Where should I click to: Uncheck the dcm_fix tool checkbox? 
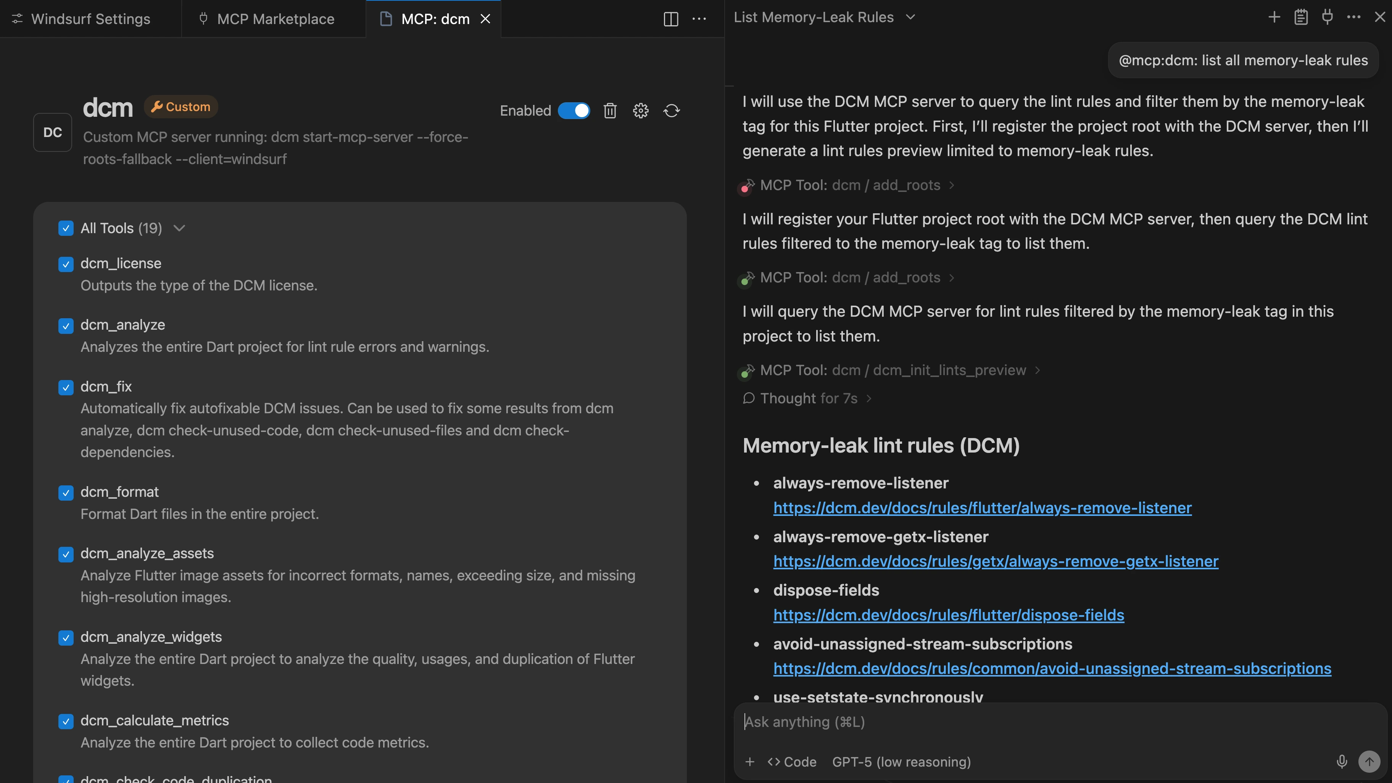(x=66, y=387)
